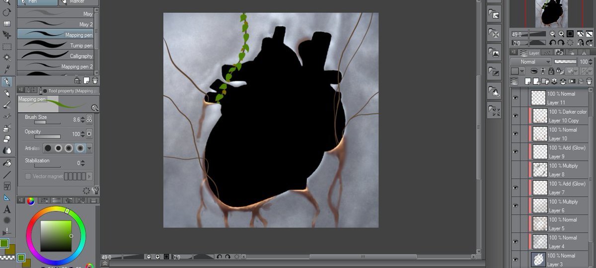Select the Fill bucket tool
This screenshot has width=596, height=268.
7,163
